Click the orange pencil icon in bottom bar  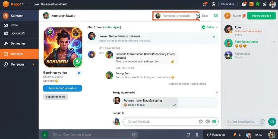pos(235,135)
